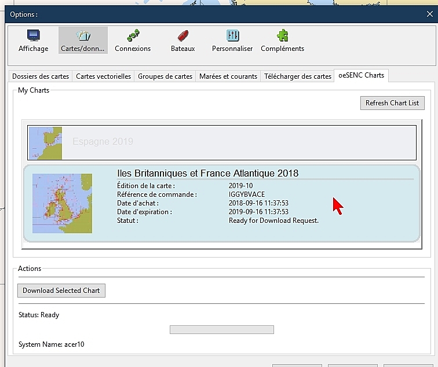This screenshot has height=367, width=438.
Task: Switch to Dossiers des cartes tab
Action: point(41,76)
